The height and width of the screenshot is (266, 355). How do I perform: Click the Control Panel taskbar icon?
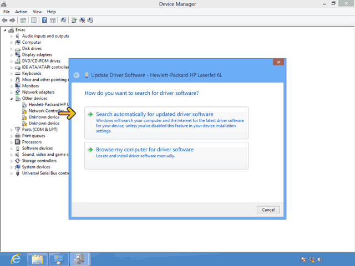tap(59, 259)
